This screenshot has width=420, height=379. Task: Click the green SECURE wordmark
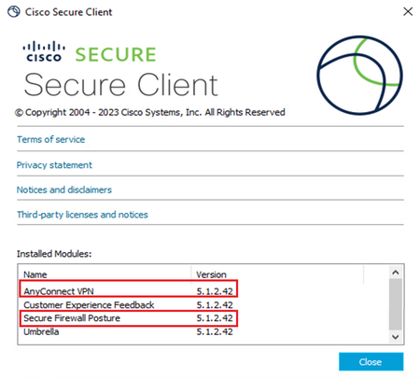pyautogui.click(x=116, y=54)
